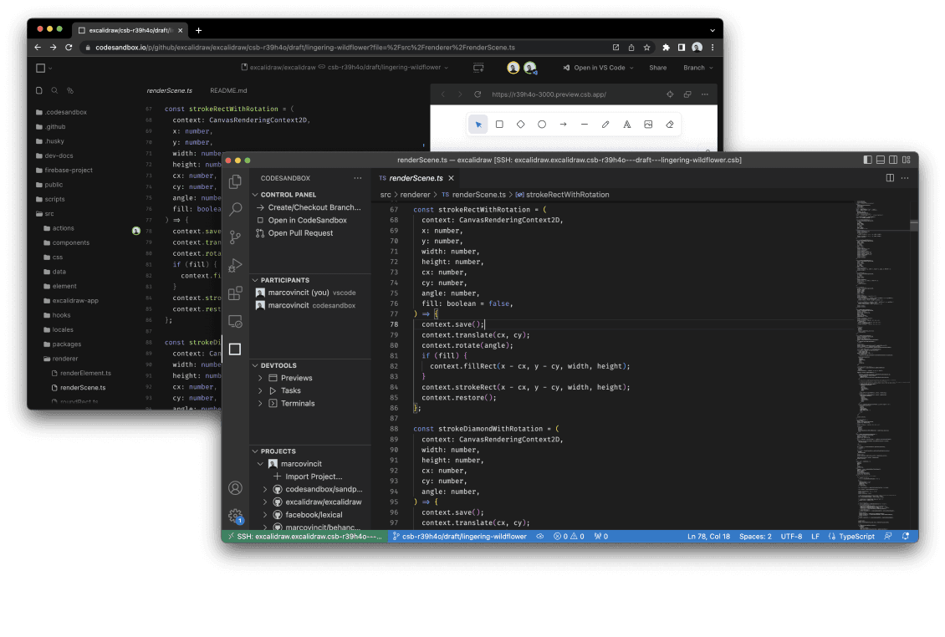Open the Source Control view

click(235, 237)
